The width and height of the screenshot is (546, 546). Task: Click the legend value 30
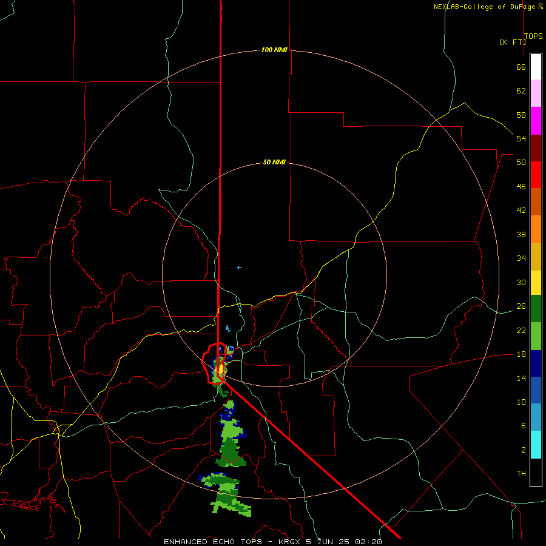tap(521, 282)
